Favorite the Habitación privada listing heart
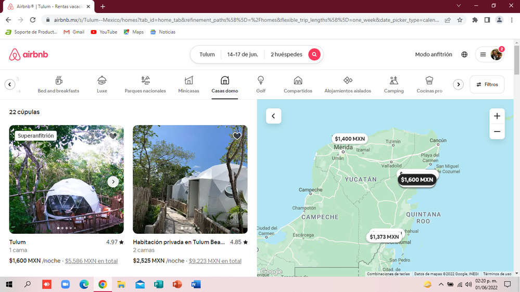 [237, 136]
